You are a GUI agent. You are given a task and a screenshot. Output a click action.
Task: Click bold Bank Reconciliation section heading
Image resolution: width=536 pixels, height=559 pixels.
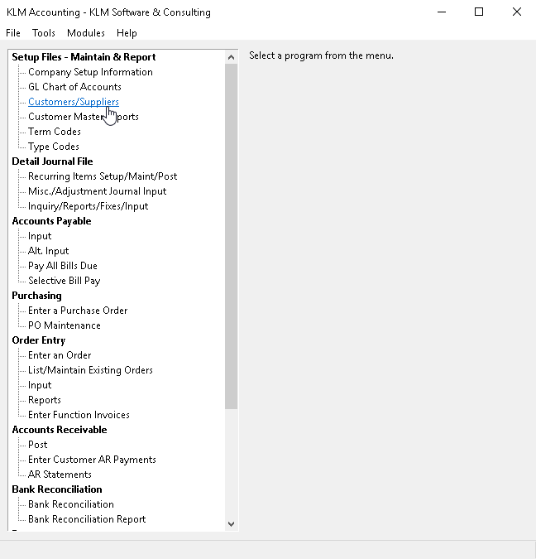click(x=57, y=489)
